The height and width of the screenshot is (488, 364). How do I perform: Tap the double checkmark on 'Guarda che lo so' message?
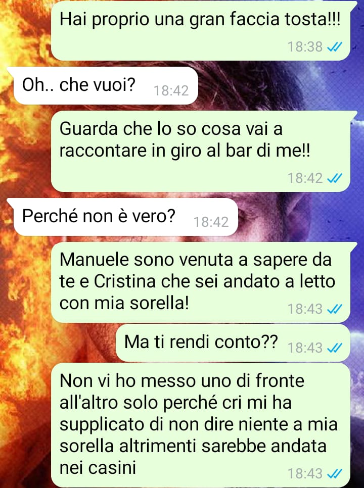[335, 178]
